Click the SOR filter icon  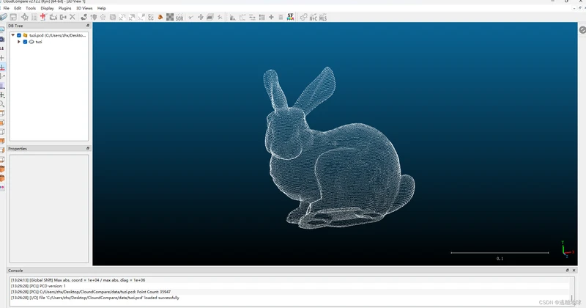point(179,17)
